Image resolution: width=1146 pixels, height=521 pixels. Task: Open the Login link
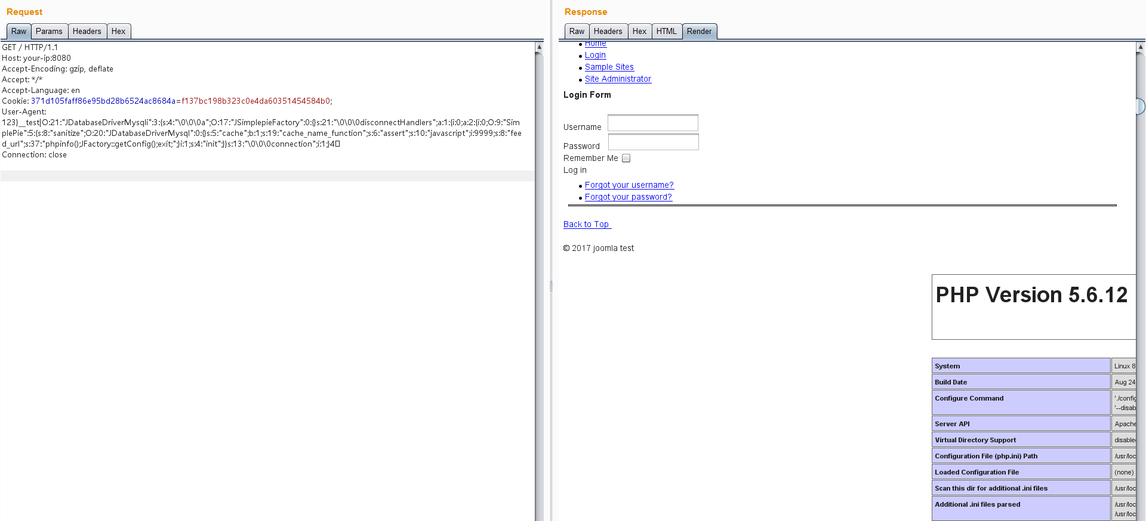595,55
